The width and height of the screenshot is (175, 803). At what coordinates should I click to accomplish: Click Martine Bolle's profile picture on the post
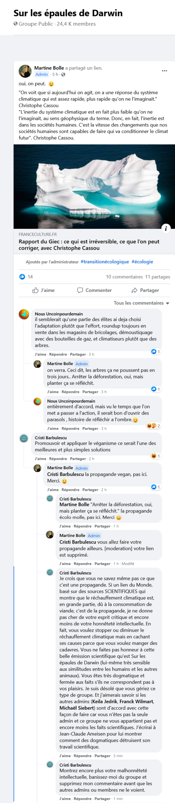pos(25,71)
